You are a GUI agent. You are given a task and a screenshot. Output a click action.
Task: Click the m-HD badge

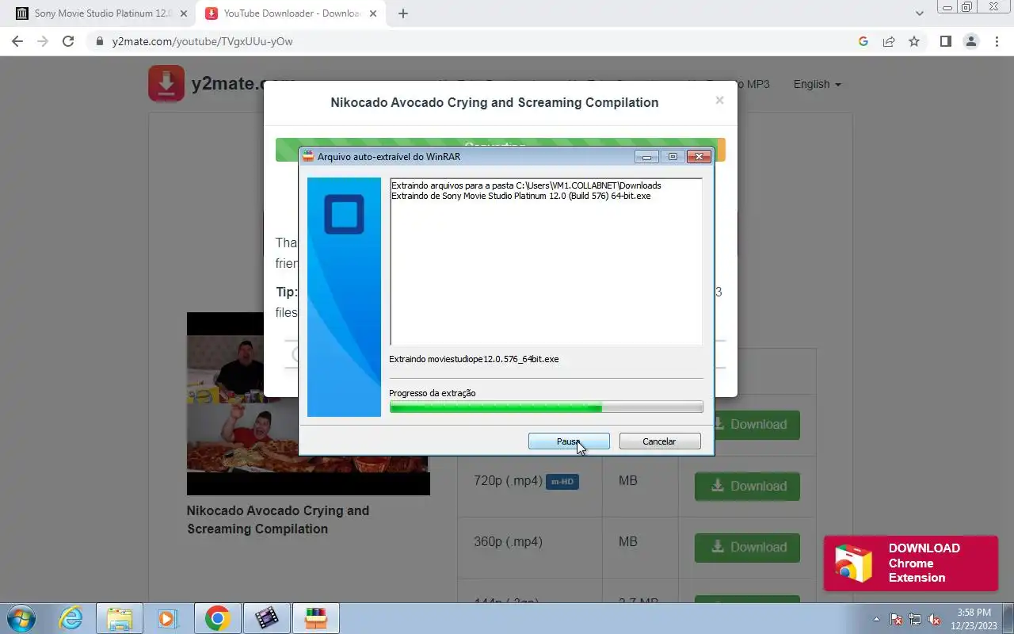[x=562, y=481]
